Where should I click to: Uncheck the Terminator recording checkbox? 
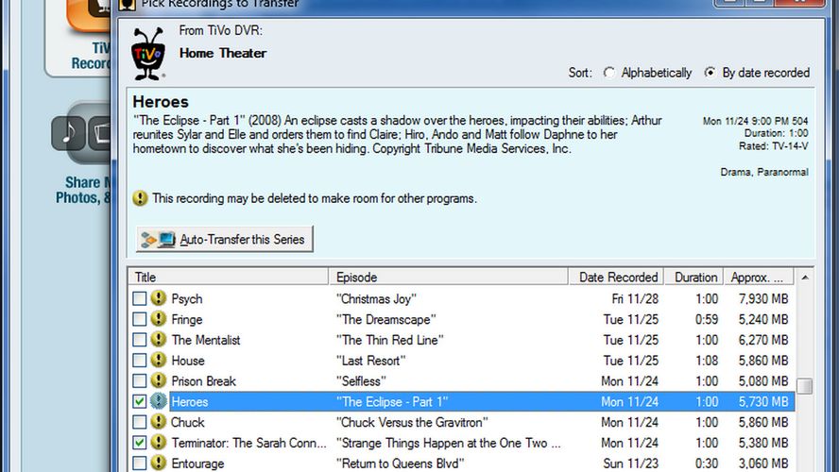point(139,443)
